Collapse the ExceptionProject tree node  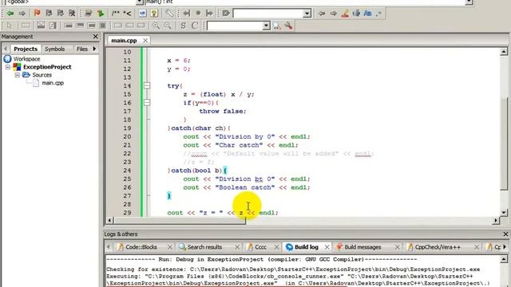(8, 67)
